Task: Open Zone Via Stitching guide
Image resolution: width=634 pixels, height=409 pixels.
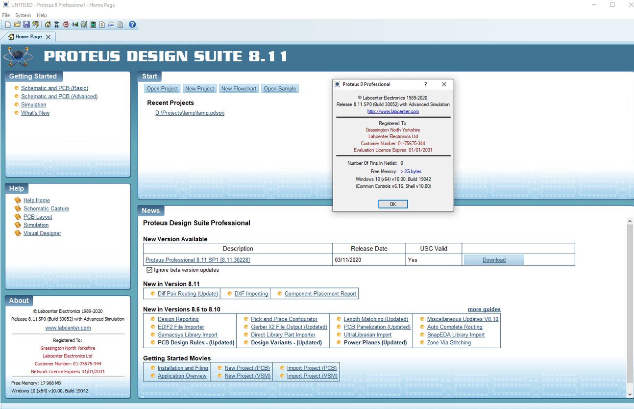Action: (449, 343)
